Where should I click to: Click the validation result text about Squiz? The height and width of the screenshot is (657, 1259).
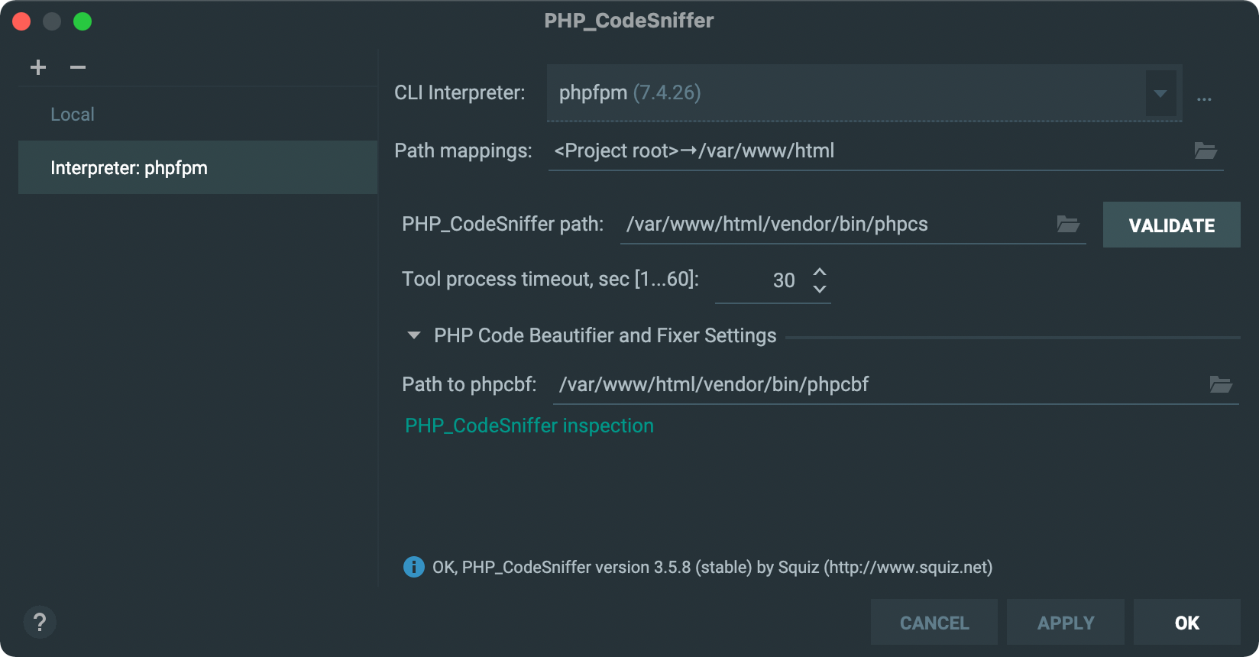(713, 568)
